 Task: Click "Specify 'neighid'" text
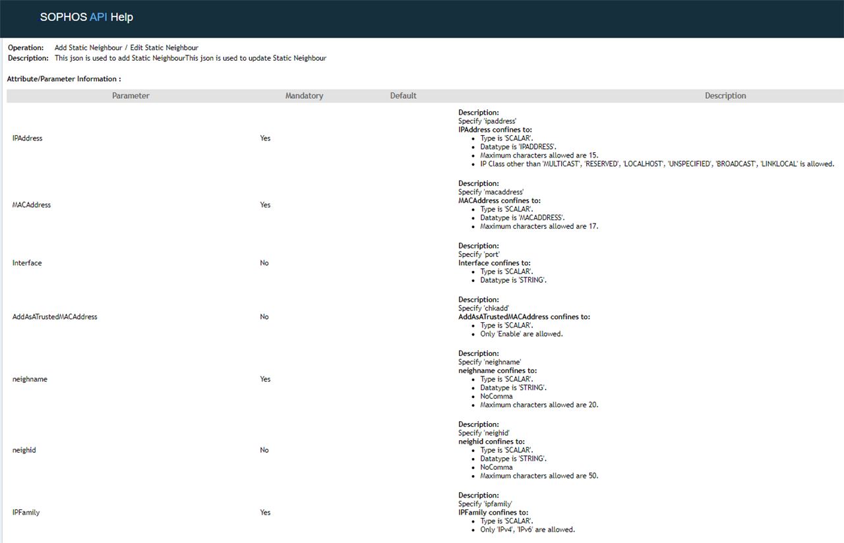[x=485, y=434]
